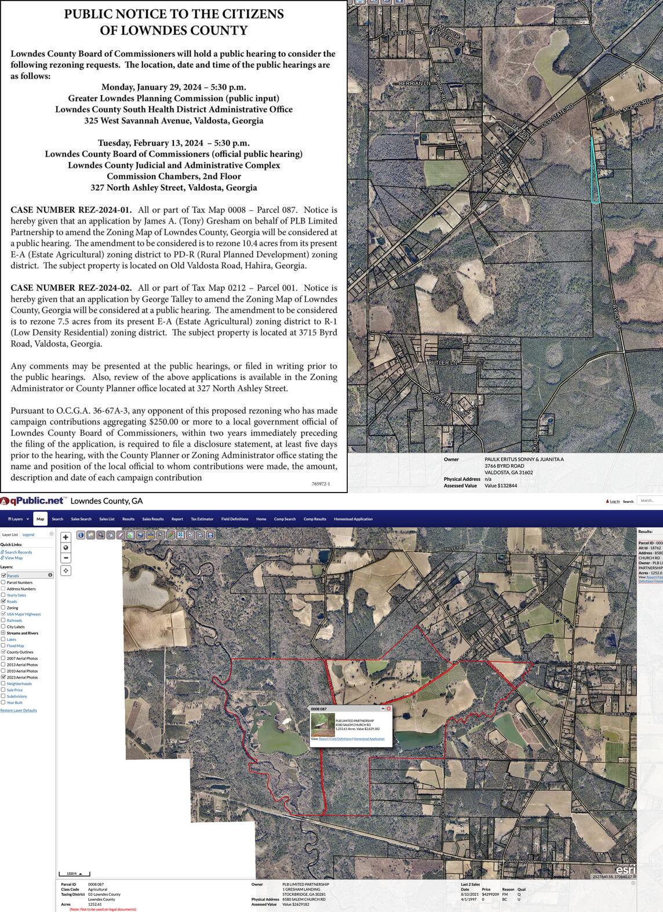Click the top-right search input field

(x=650, y=500)
